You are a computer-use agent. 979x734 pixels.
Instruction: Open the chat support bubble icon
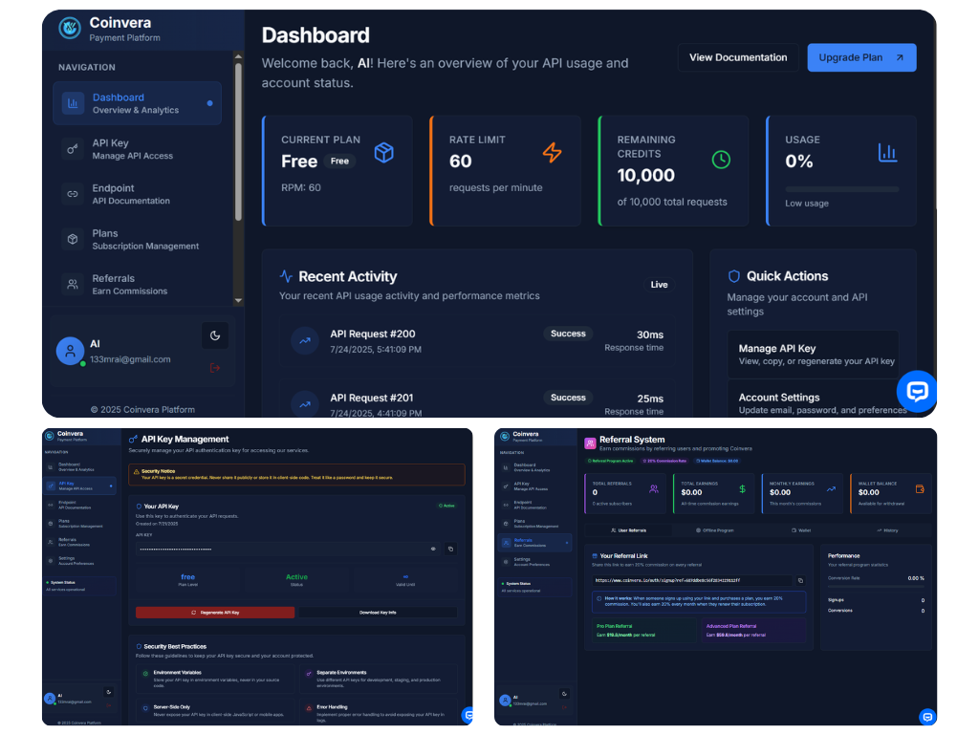pyautogui.click(x=917, y=392)
